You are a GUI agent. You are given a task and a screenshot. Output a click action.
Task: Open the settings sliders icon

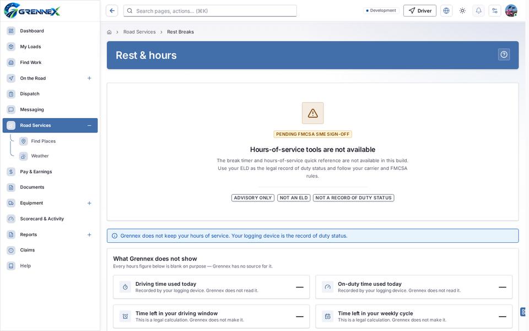[495, 11]
